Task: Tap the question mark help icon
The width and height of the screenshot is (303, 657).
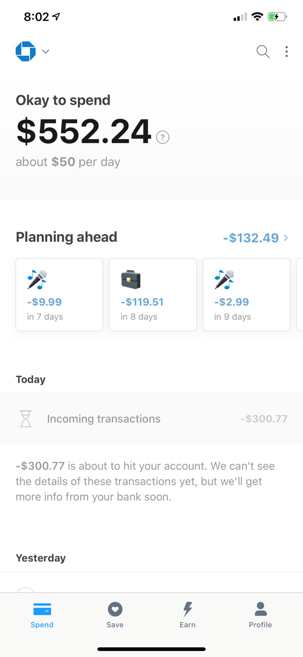Action: coord(163,137)
